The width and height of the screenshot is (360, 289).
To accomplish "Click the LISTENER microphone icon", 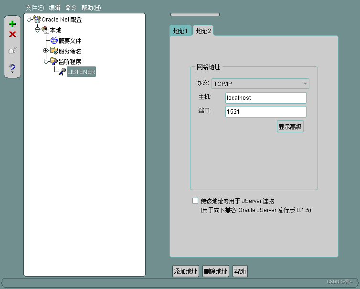I will click(x=62, y=72).
